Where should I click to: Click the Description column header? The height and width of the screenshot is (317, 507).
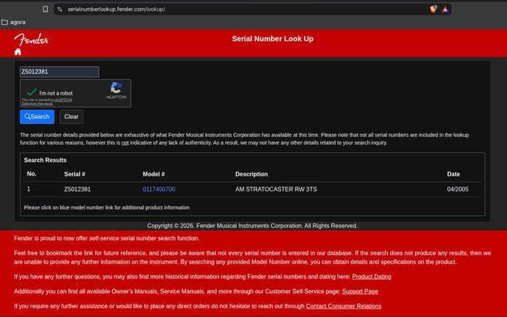pos(251,174)
